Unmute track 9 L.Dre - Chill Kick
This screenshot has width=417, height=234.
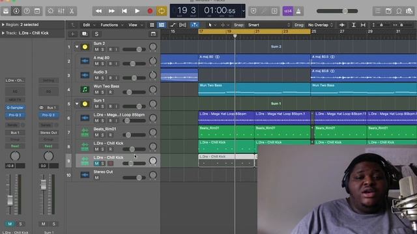pos(96,163)
